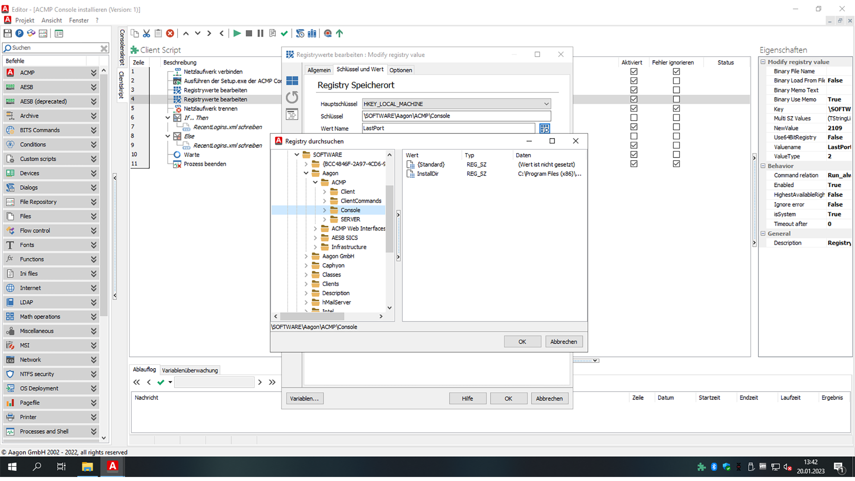Clear search with the X icon
This screenshot has width=855, height=481.
(104, 48)
